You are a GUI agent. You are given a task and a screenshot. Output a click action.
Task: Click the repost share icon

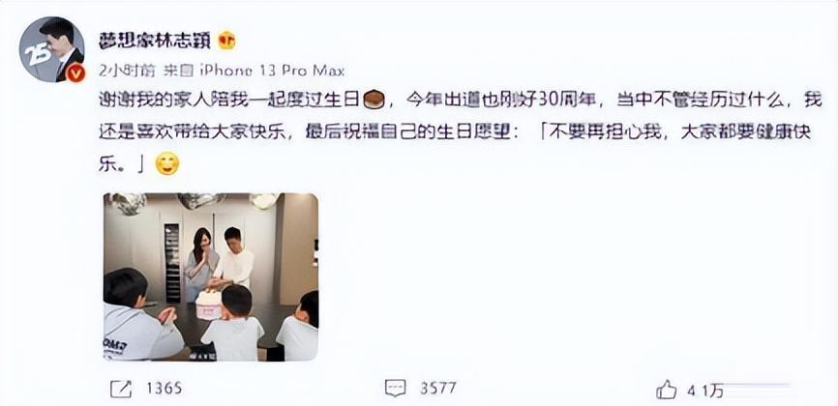tap(121, 389)
